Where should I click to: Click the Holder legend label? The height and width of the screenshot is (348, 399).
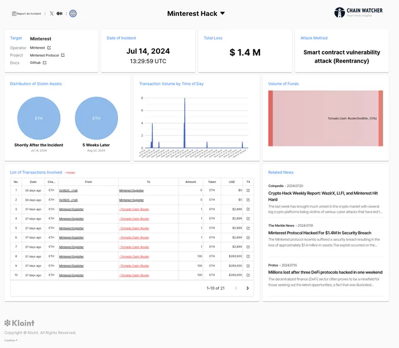pos(70,173)
